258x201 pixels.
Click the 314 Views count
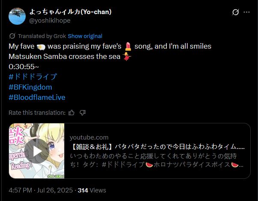(x=92, y=190)
